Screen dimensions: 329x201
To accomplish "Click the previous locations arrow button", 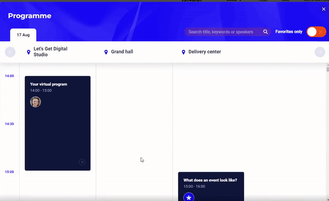I will coord(10,52).
